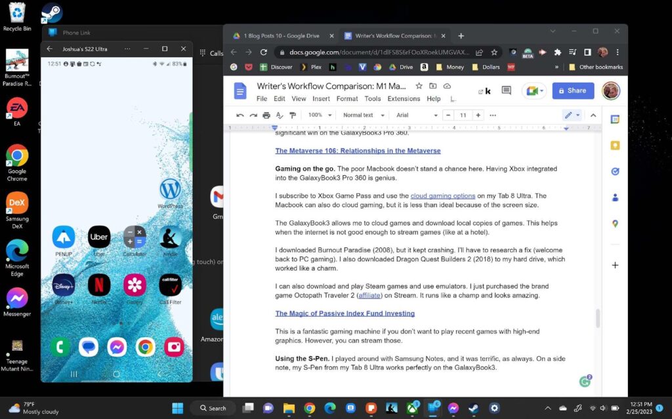Switch to the Blog Posts Google Drive tab
Image resolution: width=672 pixels, height=419 pixels.
[x=282, y=36]
